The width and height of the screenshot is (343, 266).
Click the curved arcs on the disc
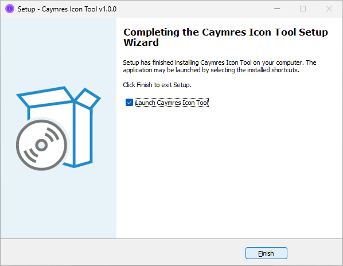[52, 135]
